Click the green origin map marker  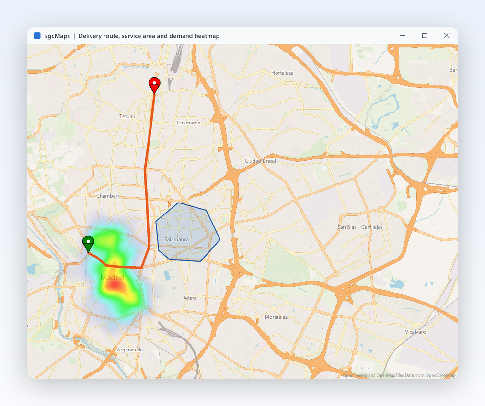(x=88, y=244)
